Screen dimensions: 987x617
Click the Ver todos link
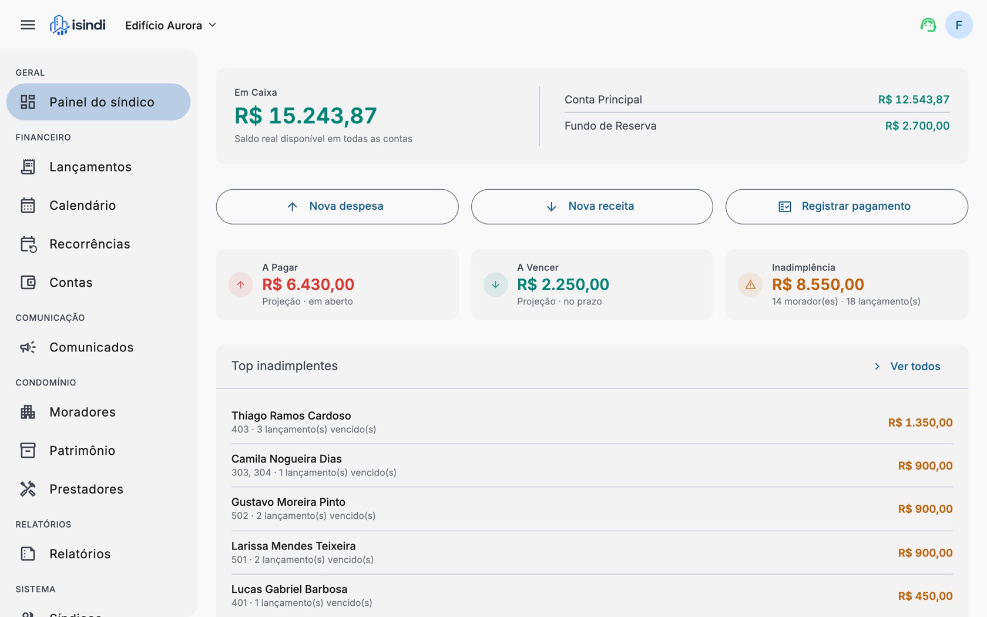915,366
